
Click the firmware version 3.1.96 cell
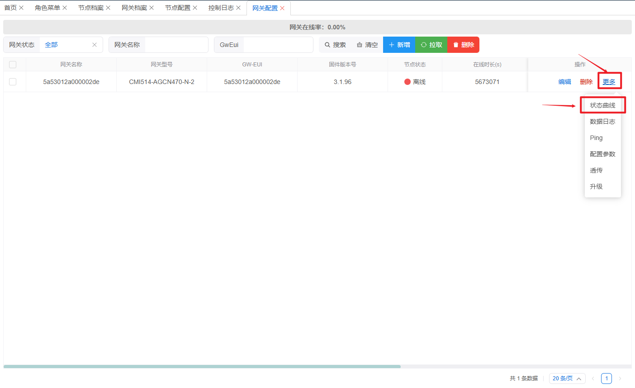[x=343, y=82]
